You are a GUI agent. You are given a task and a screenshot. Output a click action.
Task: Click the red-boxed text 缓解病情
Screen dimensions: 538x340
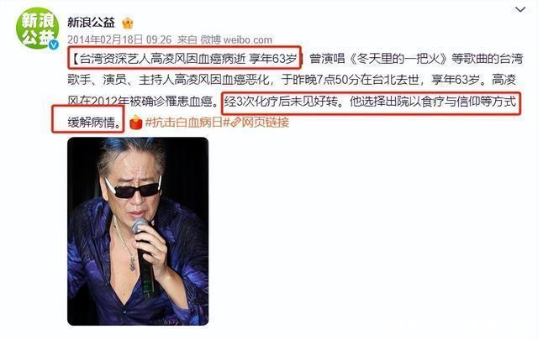(91, 123)
